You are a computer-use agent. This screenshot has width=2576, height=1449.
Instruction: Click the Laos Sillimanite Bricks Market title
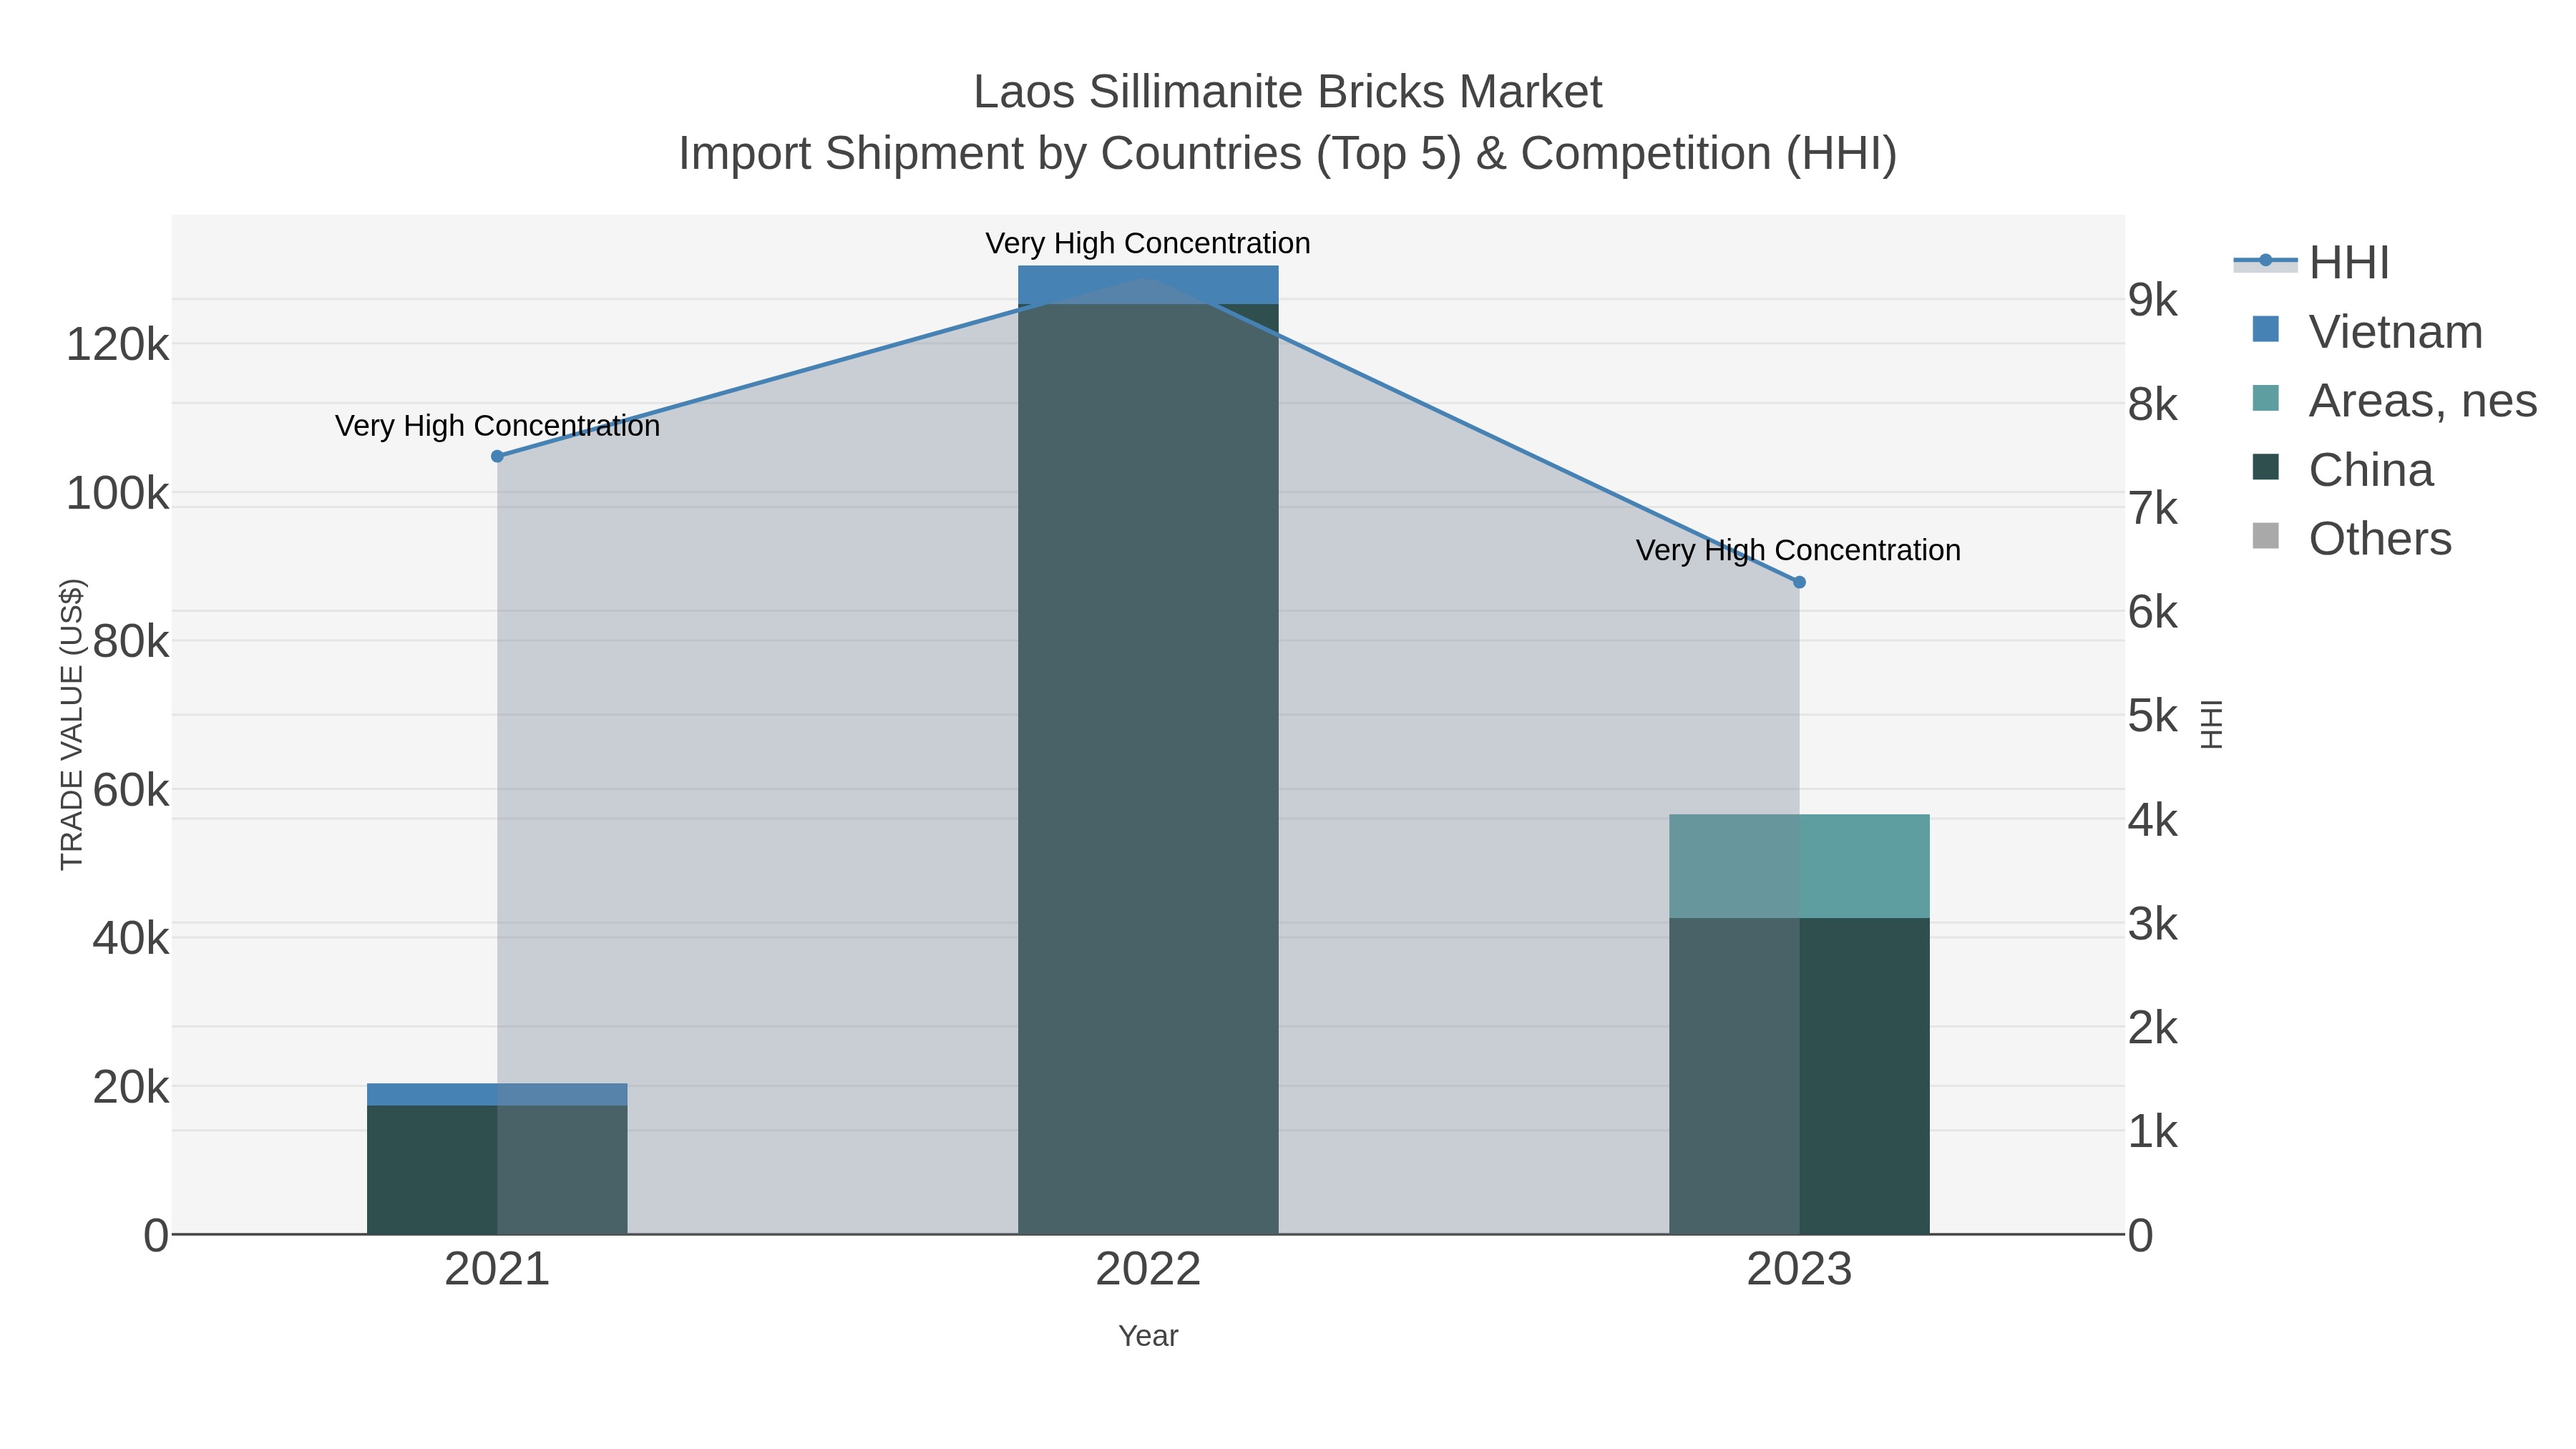coord(1288,92)
